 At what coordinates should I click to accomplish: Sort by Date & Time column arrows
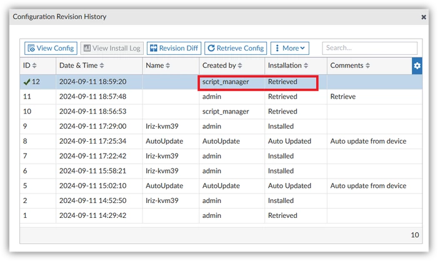102,66
